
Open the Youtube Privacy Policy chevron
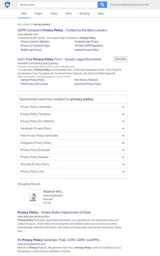point(123,164)
